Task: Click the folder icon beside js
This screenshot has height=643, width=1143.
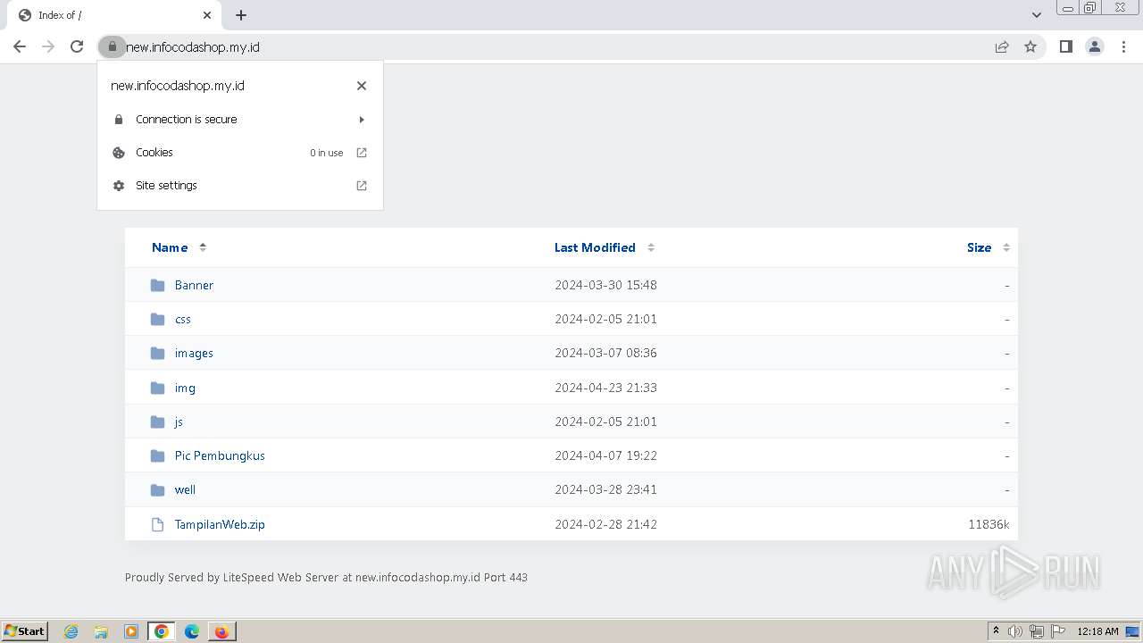Action: [158, 422]
